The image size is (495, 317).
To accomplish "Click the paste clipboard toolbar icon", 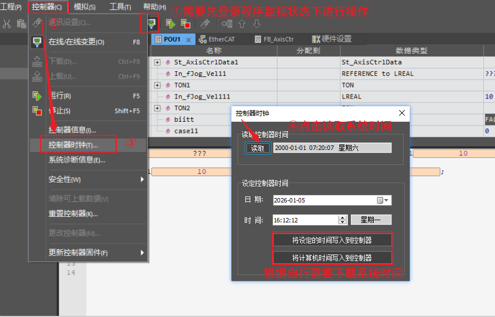I will coord(22,24).
